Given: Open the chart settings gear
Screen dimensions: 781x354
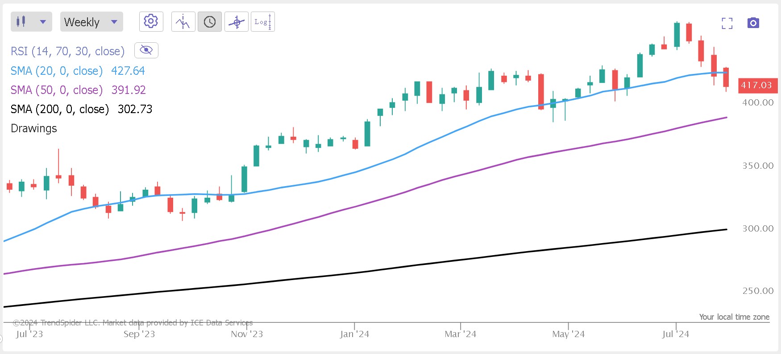Looking at the screenshot, I should (151, 21).
